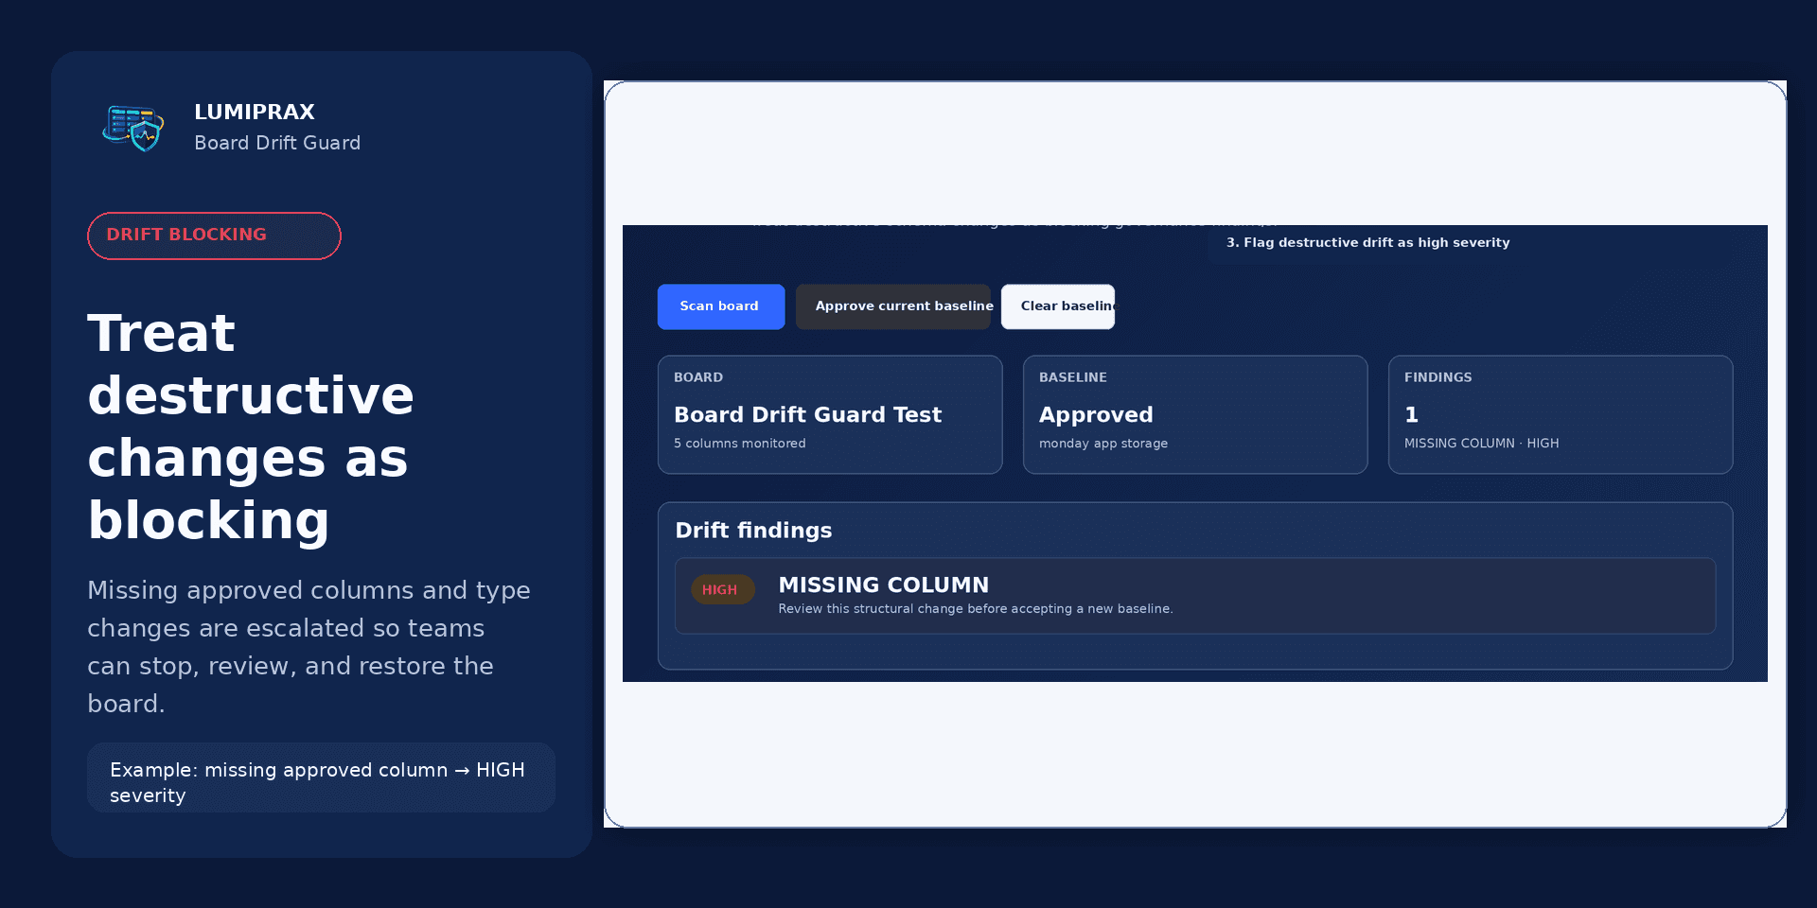Click the 'Treat destructive changes as blocking' headline
The image size is (1817, 908).
point(251,427)
